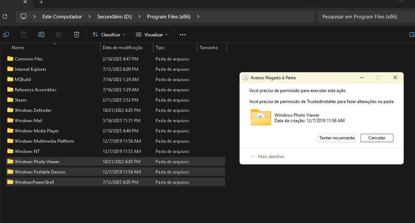
Task: Open a new tab with the plus icon
Action: pos(41,2)
